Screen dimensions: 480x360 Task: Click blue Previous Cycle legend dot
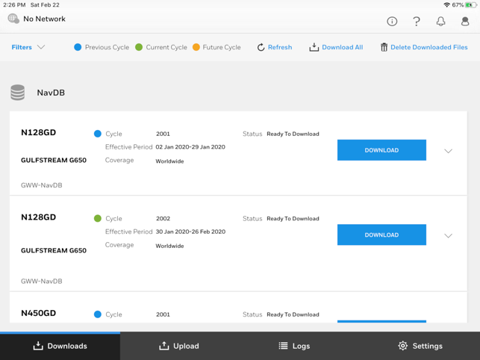click(x=78, y=47)
